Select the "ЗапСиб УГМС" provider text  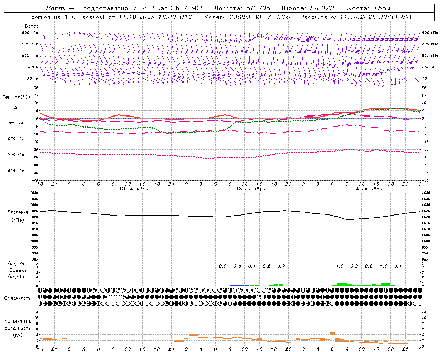click(x=179, y=8)
